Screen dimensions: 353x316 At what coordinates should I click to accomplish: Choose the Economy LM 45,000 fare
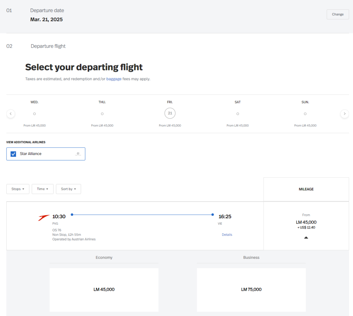104,290
